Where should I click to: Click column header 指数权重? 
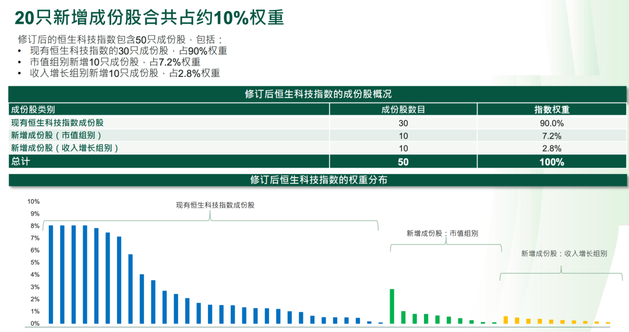(x=552, y=110)
